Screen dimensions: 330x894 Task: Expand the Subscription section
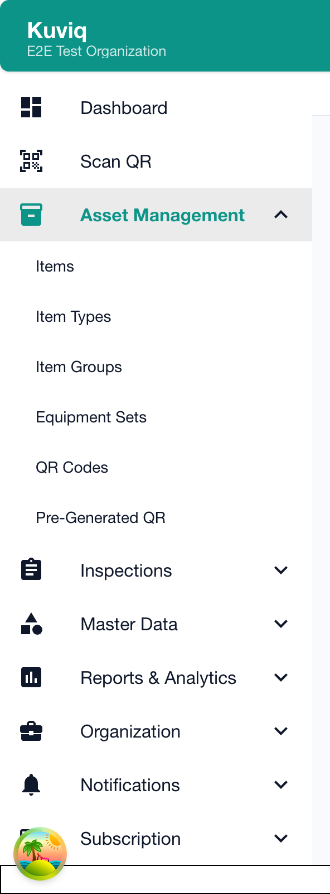coord(281,838)
